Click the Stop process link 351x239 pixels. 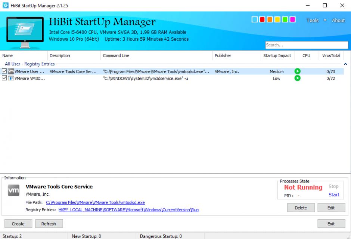[333, 186]
